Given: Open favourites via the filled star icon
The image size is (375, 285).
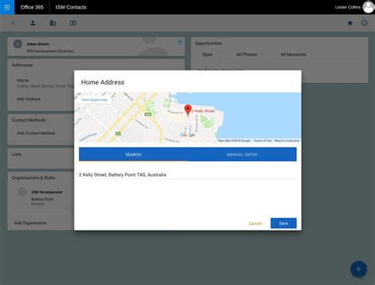Looking at the screenshot, I should tap(350, 23).
